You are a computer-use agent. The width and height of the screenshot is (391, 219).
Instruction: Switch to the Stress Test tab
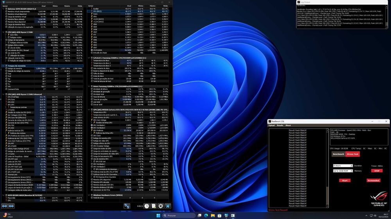352,154
